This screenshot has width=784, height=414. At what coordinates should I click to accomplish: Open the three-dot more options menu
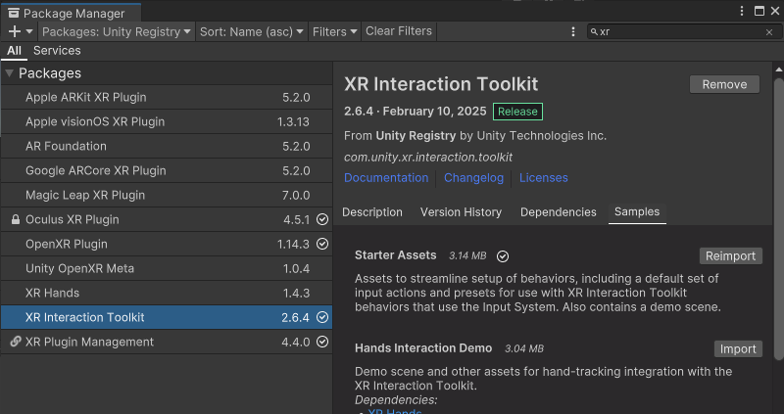(x=573, y=31)
